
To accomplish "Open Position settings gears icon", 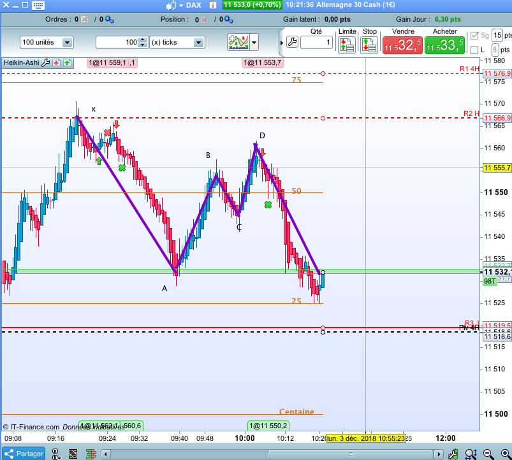I will [x=228, y=20].
